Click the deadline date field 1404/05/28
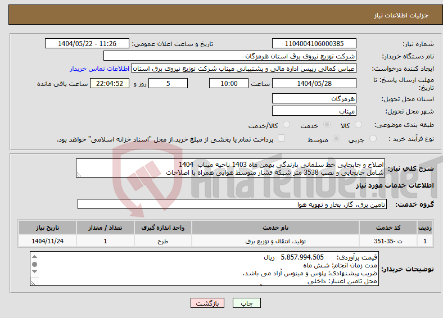 (314, 83)
